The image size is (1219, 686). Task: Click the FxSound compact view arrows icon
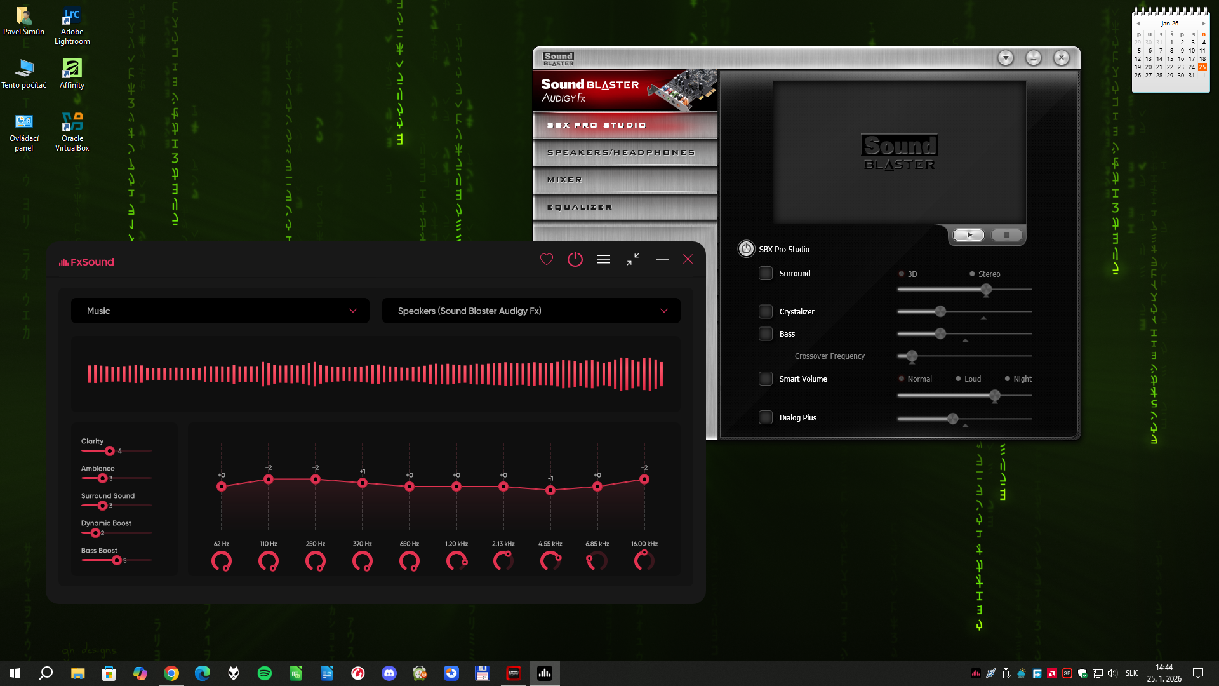coord(632,259)
